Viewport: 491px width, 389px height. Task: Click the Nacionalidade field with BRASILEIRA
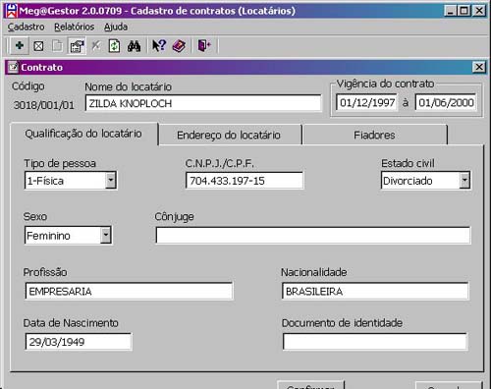[x=375, y=291]
